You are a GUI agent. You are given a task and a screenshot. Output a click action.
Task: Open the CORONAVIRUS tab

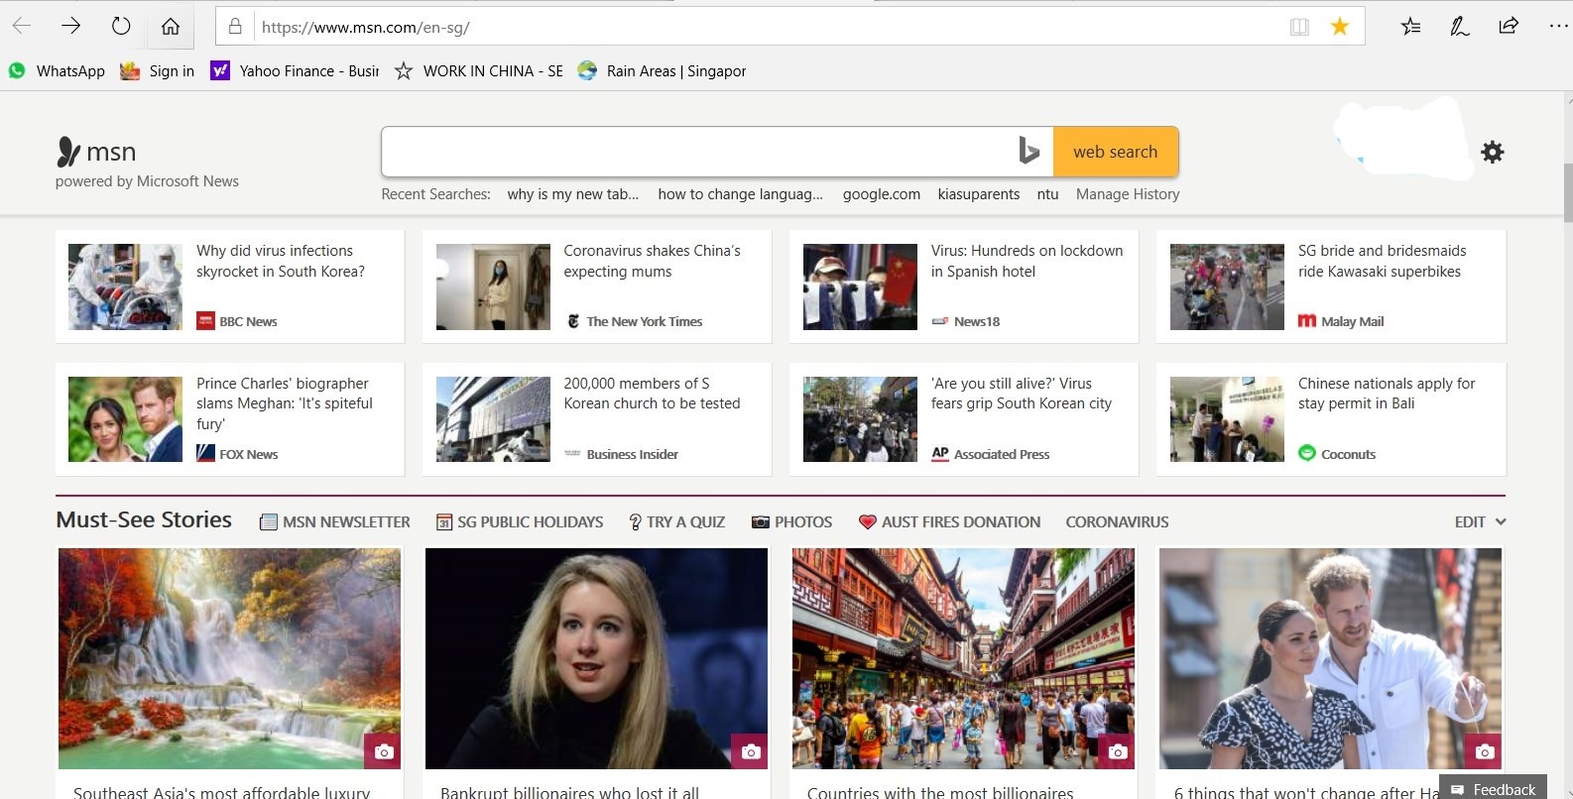coord(1117,521)
